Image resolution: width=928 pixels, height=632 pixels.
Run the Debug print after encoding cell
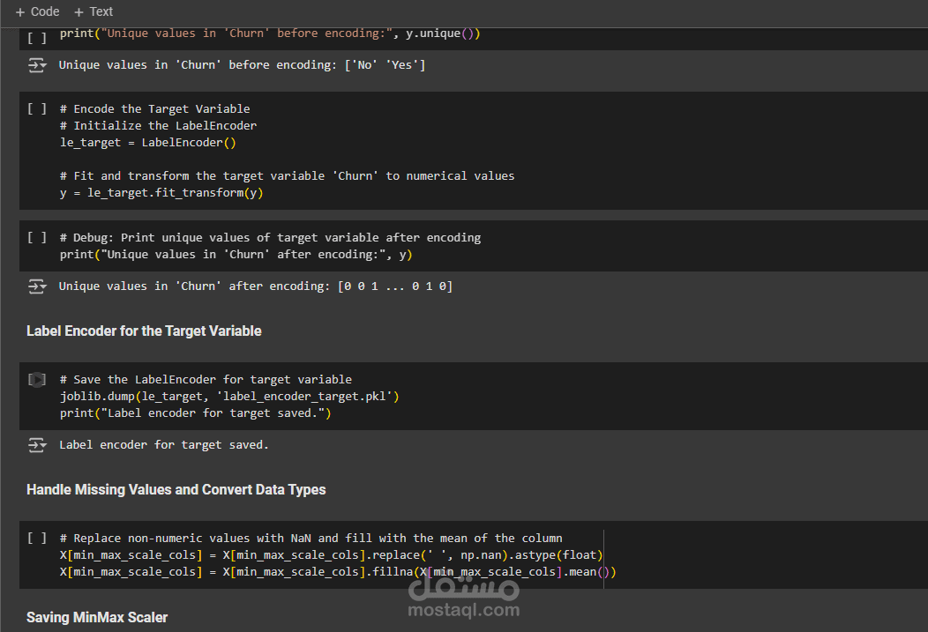(37, 238)
